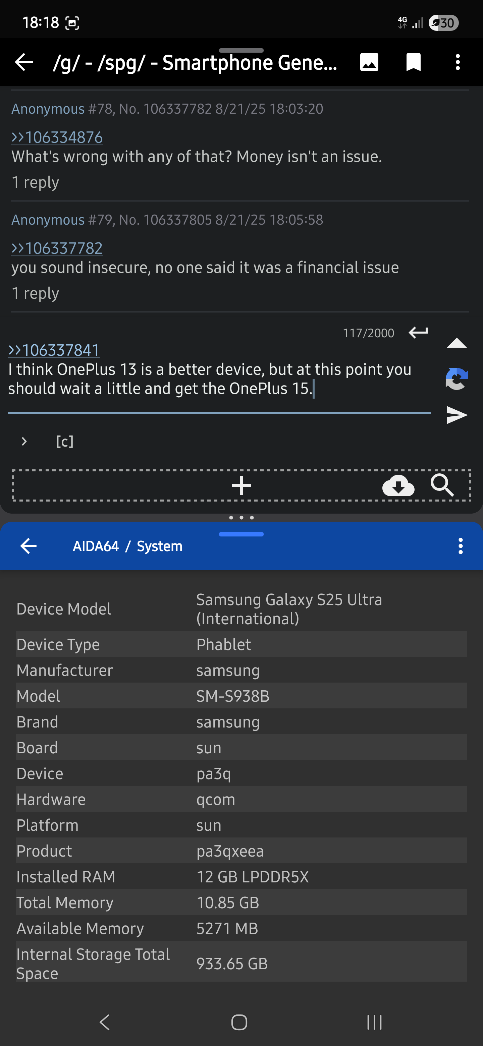
Task: Bookmark this /spg/ thread
Action: [x=413, y=62]
